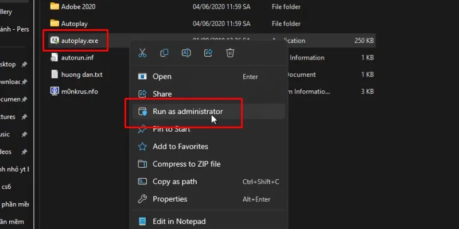This screenshot has width=459, height=229.
Task: Click the pin icon beside Pictures sidebar item
Action: click(25, 117)
